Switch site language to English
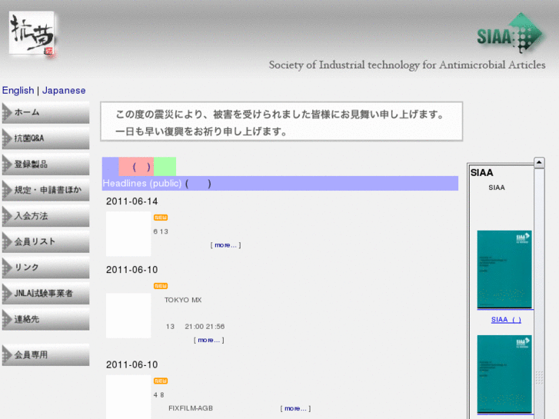 point(18,90)
